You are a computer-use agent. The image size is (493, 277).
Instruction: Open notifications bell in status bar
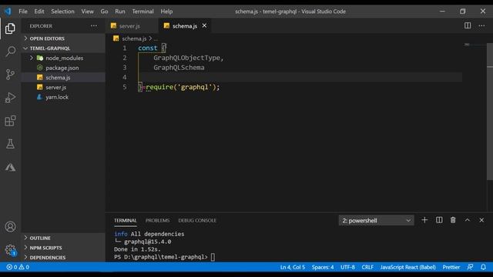pos(483,267)
